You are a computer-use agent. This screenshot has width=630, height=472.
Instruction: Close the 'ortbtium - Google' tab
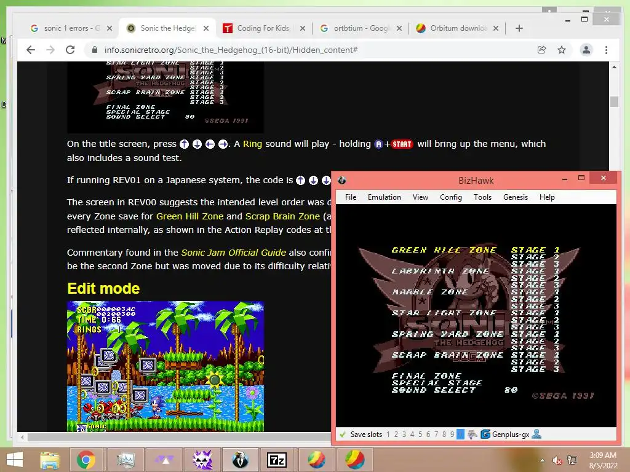[399, 28]
